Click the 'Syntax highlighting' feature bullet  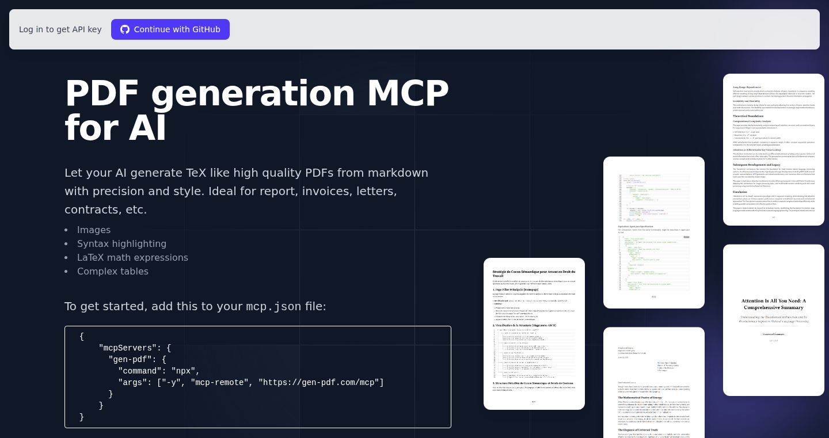point(121,243)
